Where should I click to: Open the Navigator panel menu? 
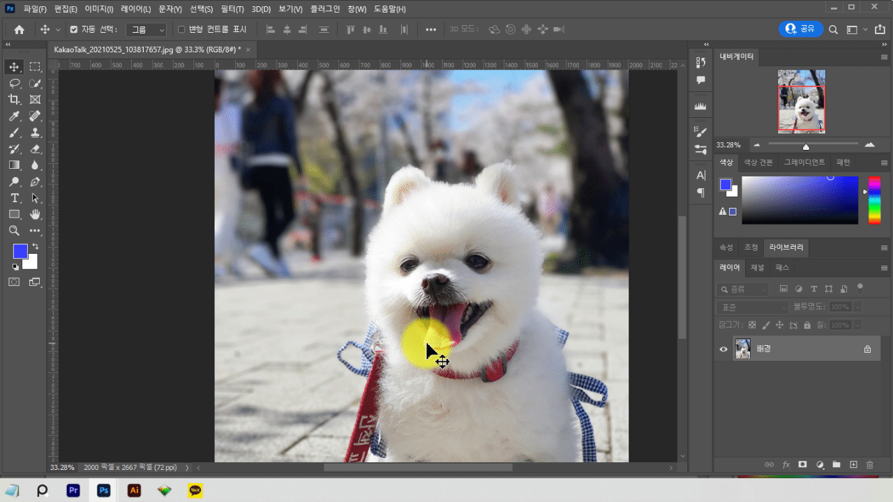884,56
